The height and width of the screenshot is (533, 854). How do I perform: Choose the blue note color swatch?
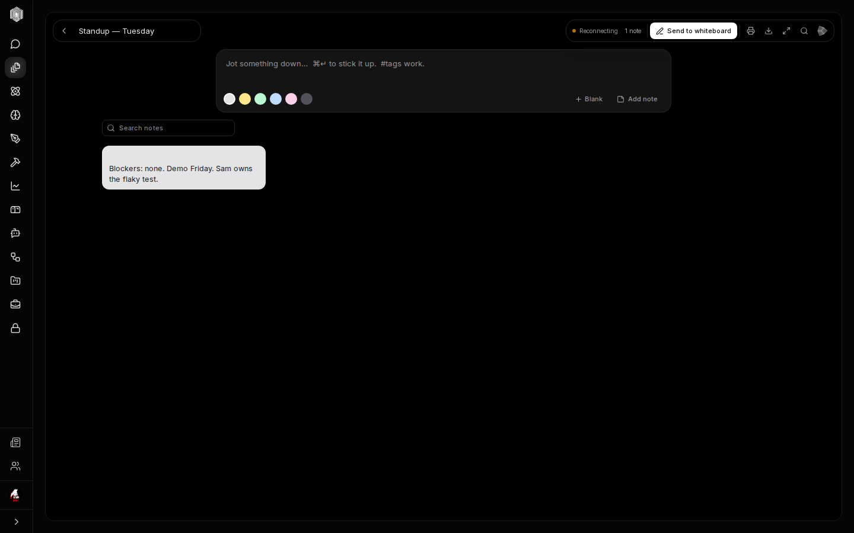[x=276, y=99]
